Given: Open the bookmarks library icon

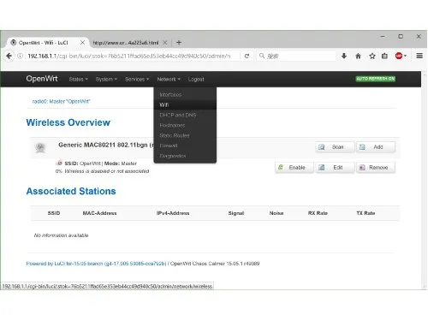Looking at the screenshot, I should (384, 56).
